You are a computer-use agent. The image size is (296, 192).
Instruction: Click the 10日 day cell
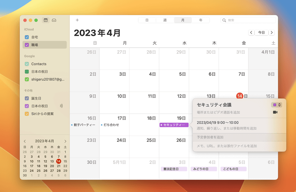click(114, 103)
